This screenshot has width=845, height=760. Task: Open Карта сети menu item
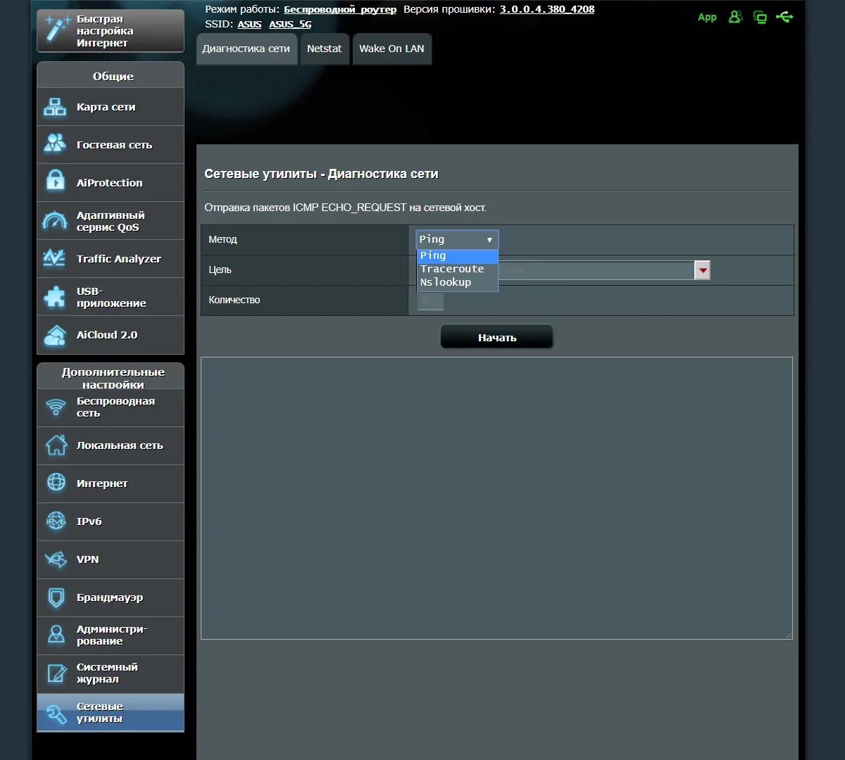[111, 107]
